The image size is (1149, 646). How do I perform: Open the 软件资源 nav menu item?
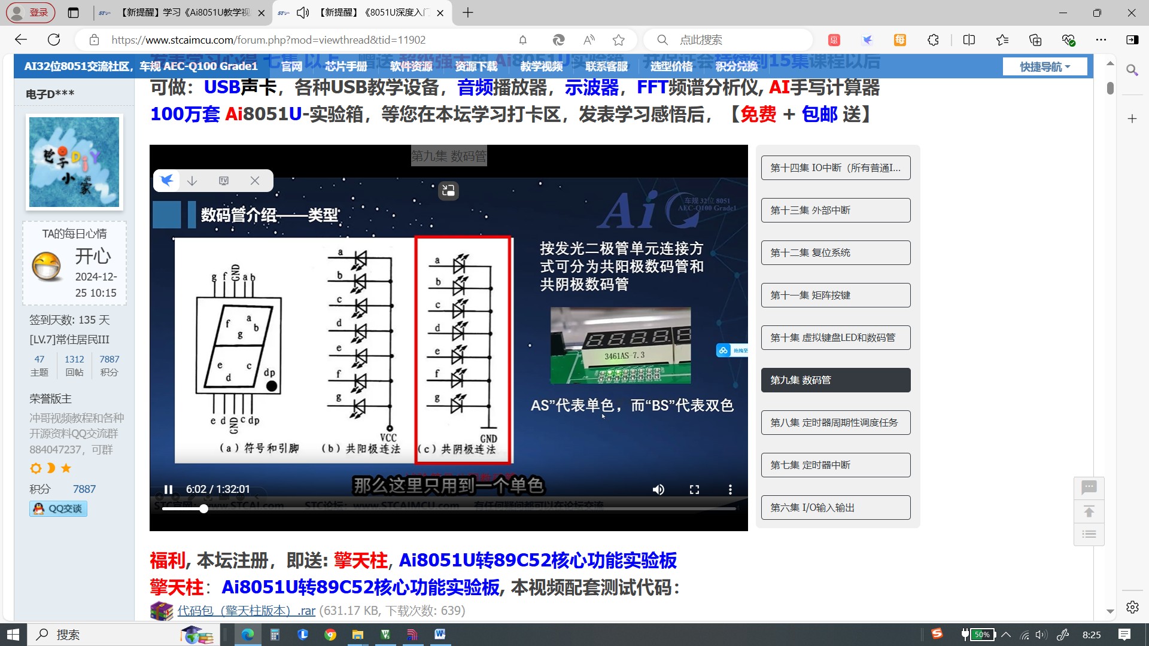[411, 66]
